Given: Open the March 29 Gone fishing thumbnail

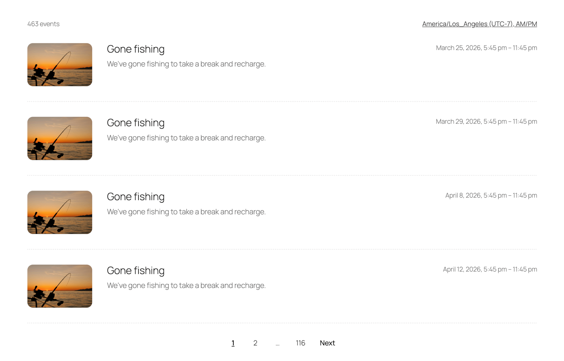Looking at the screenshot, I should [59, 138].
